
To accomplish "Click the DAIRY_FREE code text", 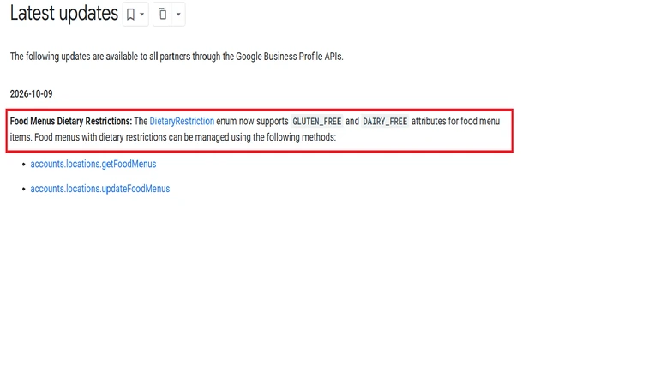I will pyautogui.click(x=385, y=122).
